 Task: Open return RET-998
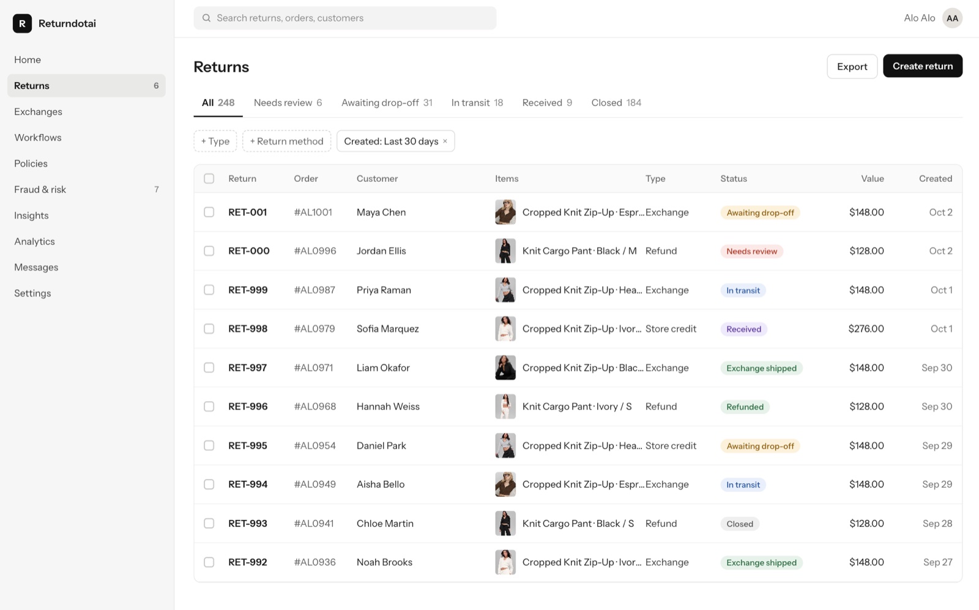click(x=248, y=329)
